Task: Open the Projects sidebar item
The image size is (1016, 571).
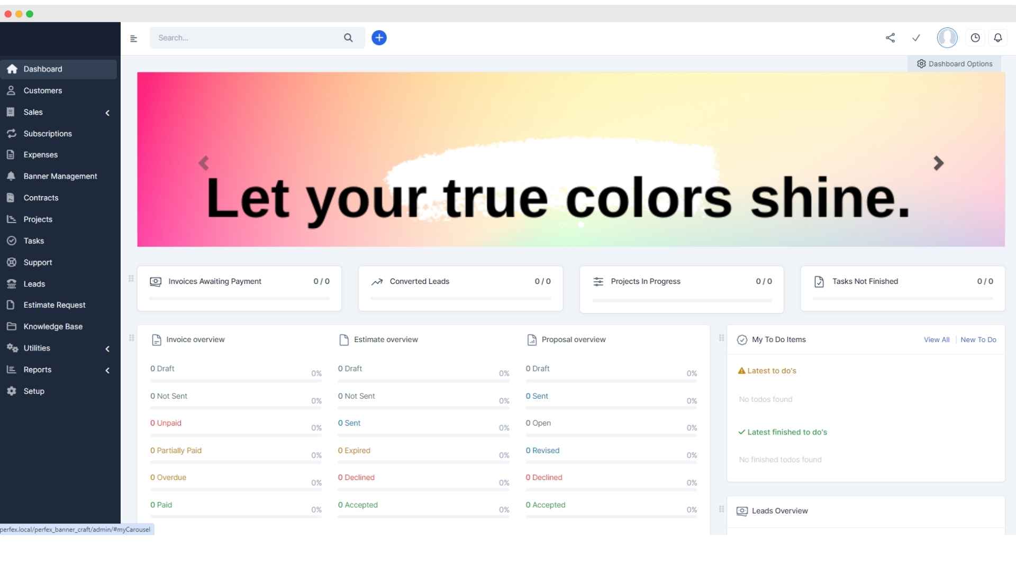Action: tap(38, 219)
